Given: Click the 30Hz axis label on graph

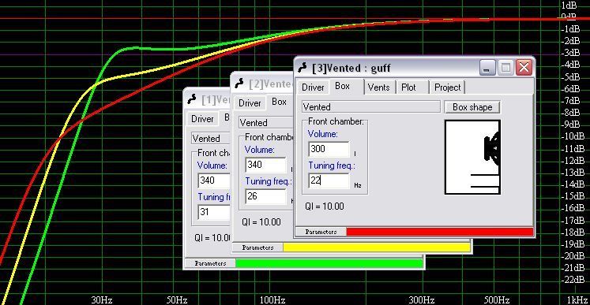Looking at the screenshot, I should tap(102, 300).
